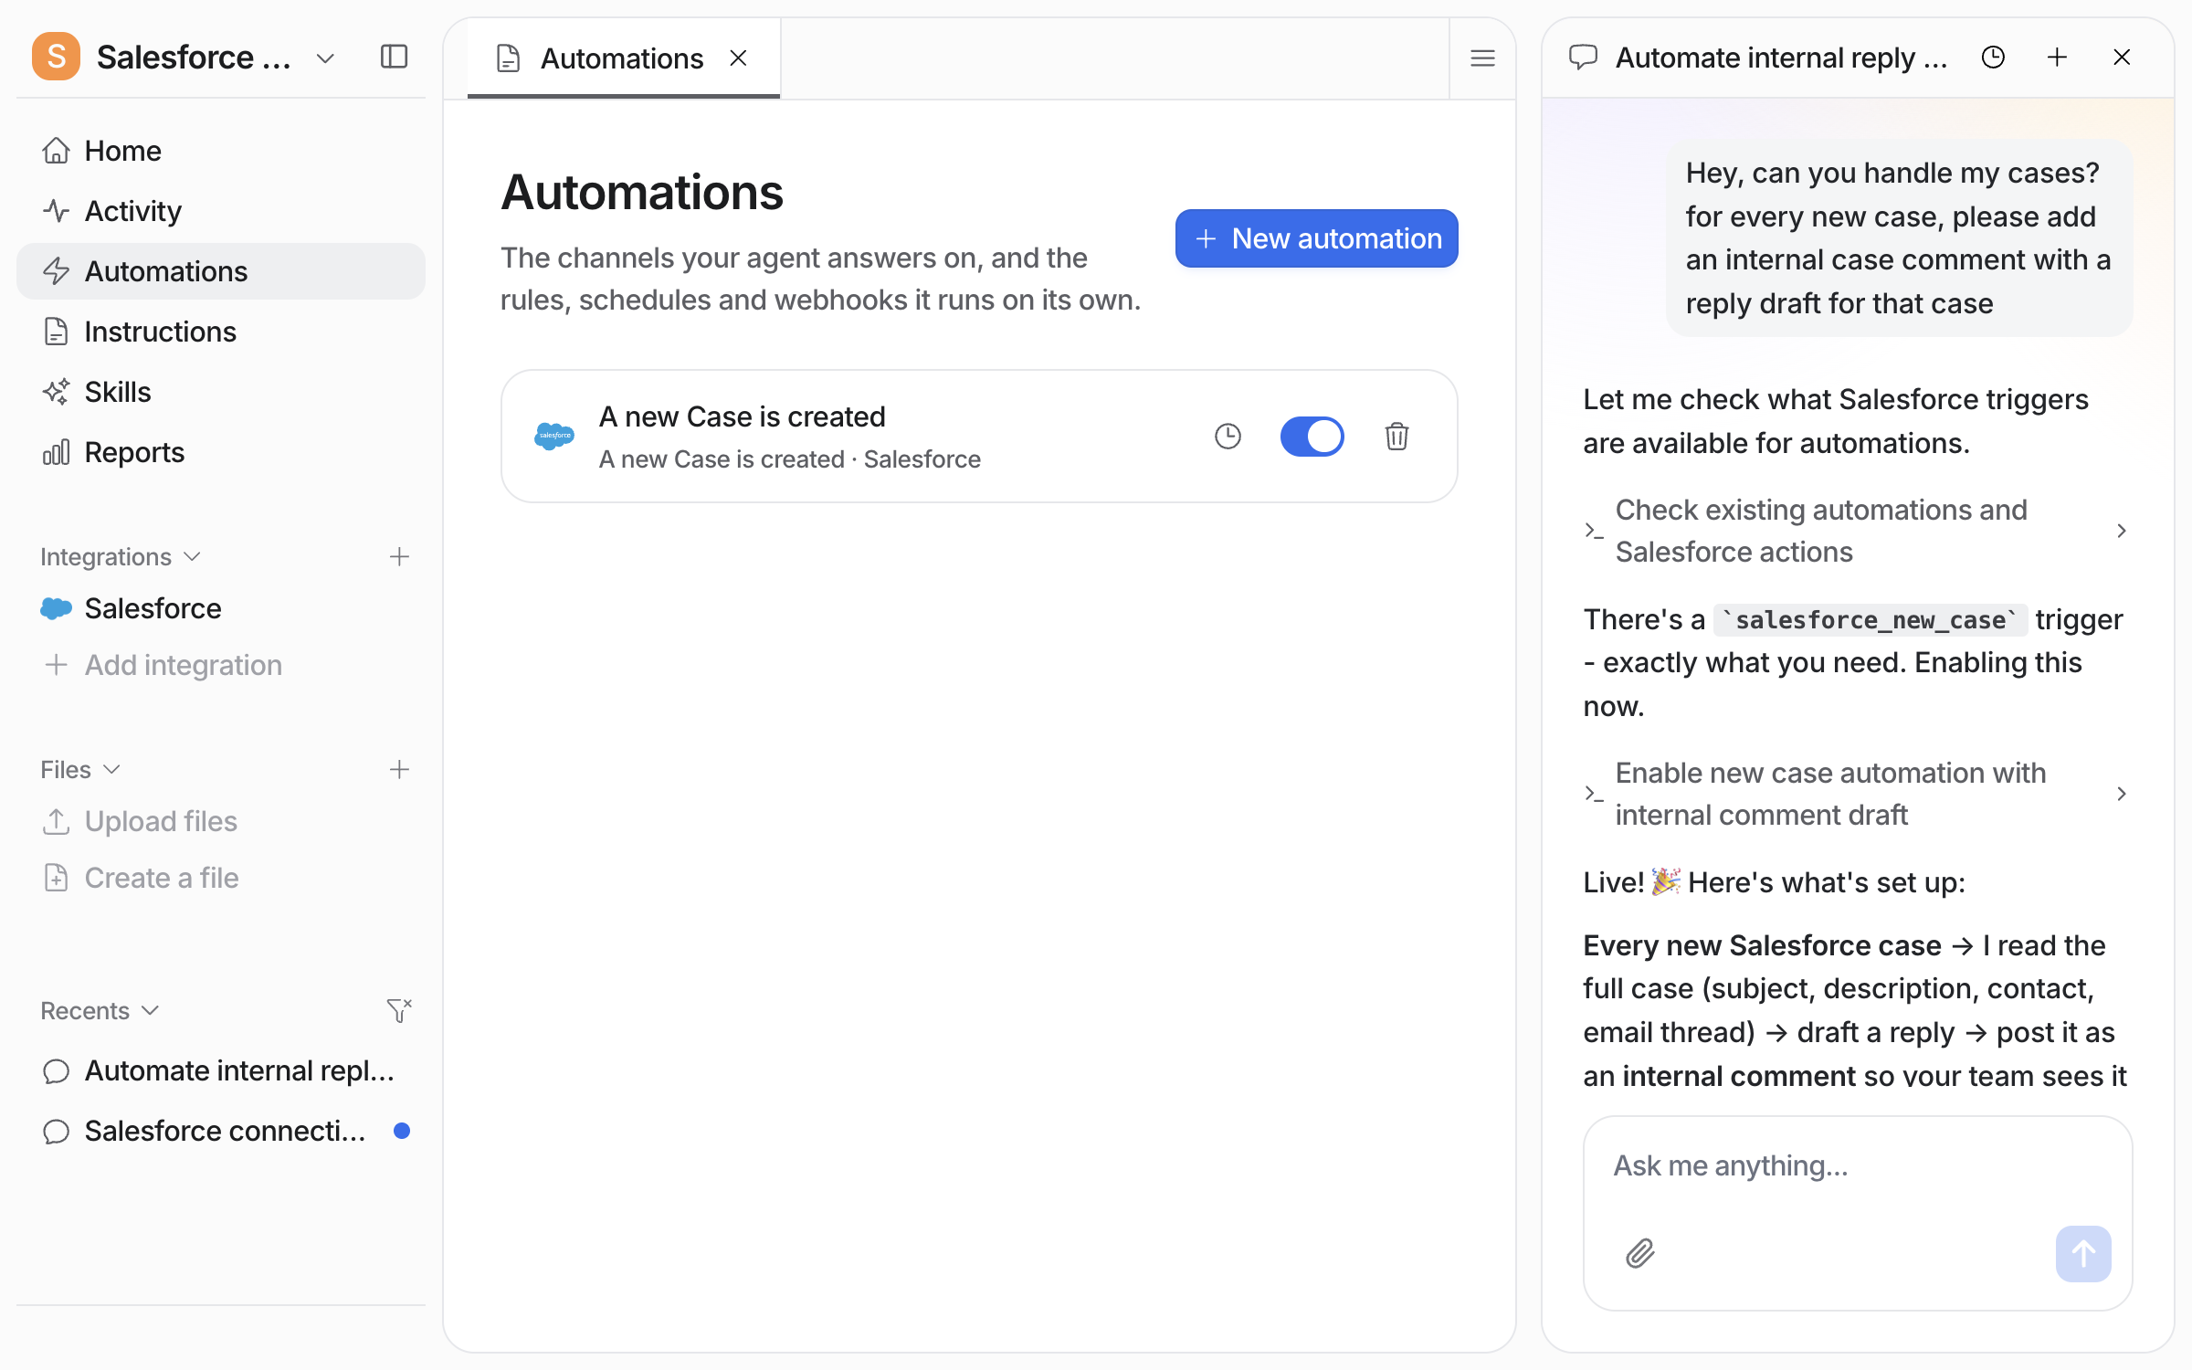The height and width of the screenshot is (1370, 2192).
Task: Open the 'Salesforce connecti...' recent chat
Action: pyautogui.click(x=221, y=1131)
